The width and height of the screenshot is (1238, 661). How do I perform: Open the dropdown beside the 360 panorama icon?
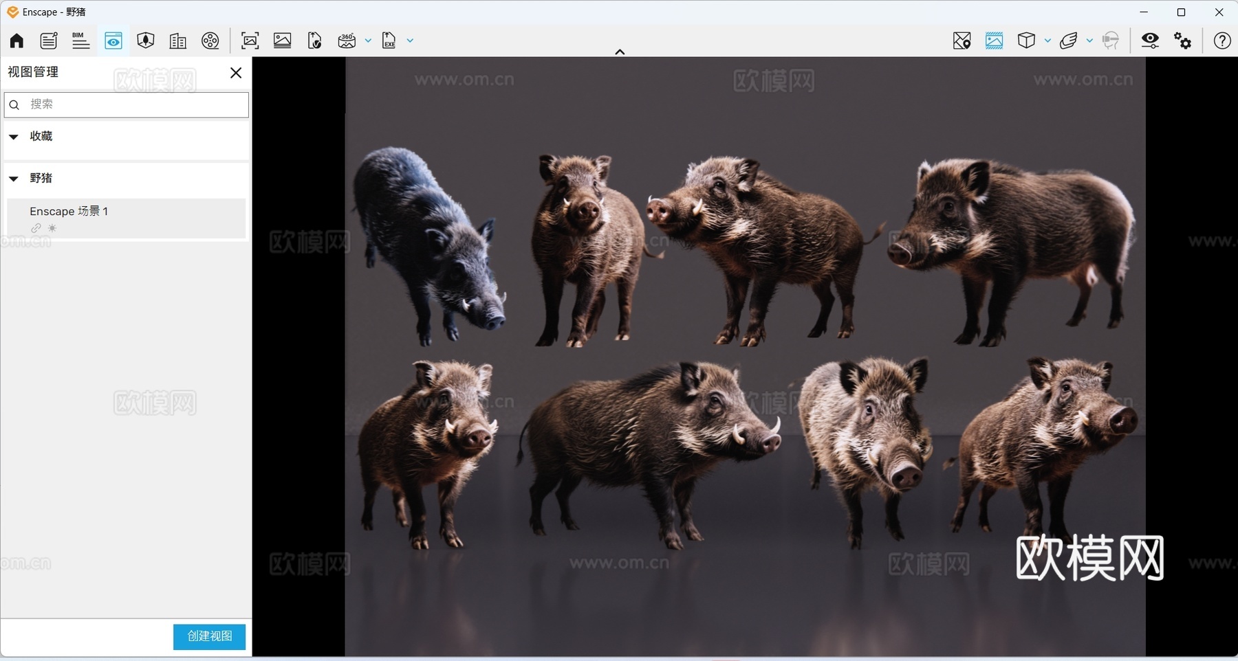point(368,41)
